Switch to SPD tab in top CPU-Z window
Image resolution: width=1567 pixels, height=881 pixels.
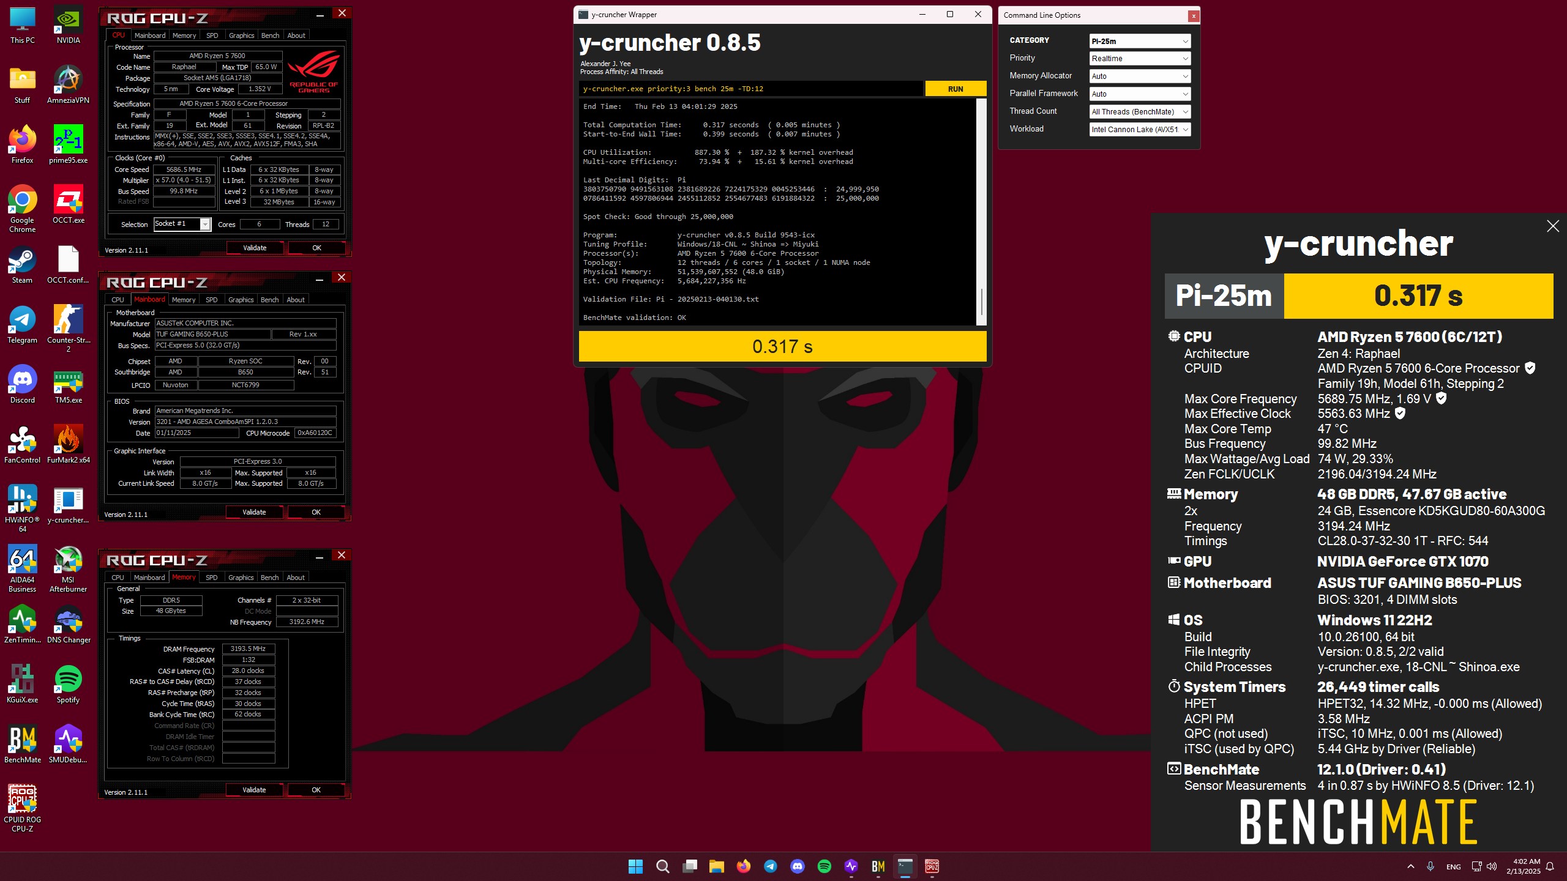(212, 35)
